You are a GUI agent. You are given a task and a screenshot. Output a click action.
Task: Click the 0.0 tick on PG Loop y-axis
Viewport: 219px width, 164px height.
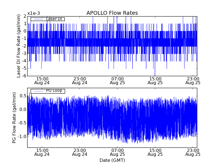(x=23, y=110)
